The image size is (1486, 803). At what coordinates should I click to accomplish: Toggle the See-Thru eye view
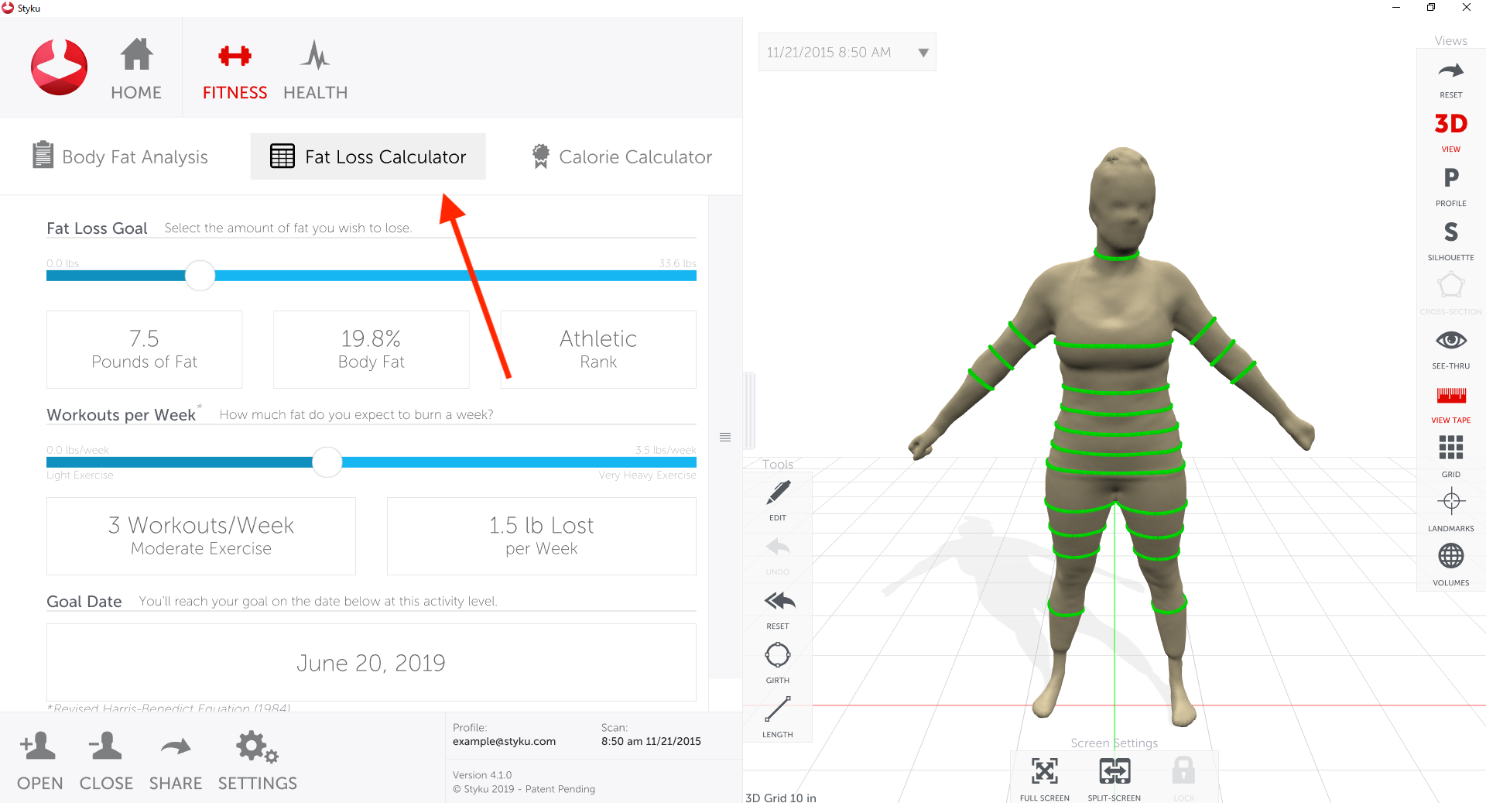click(1450, 347)
